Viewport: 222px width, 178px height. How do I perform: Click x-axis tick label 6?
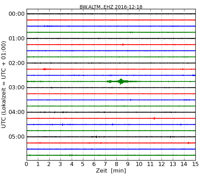point(94,164)
